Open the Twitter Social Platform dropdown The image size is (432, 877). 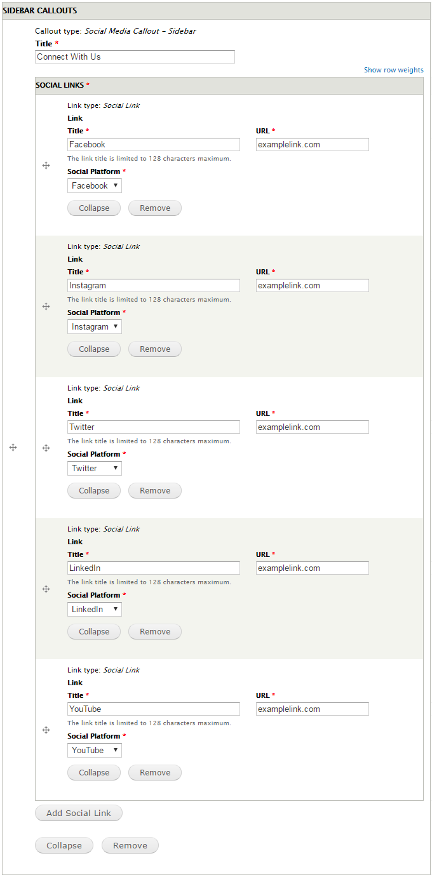pyautogui.click(x=95, y=468)
